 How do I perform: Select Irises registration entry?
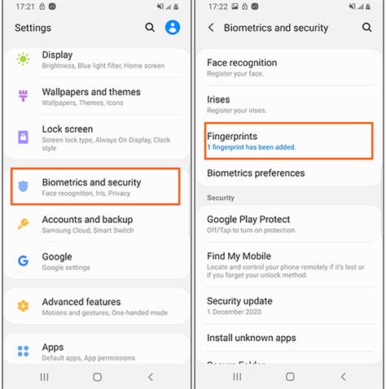(289, 104)
